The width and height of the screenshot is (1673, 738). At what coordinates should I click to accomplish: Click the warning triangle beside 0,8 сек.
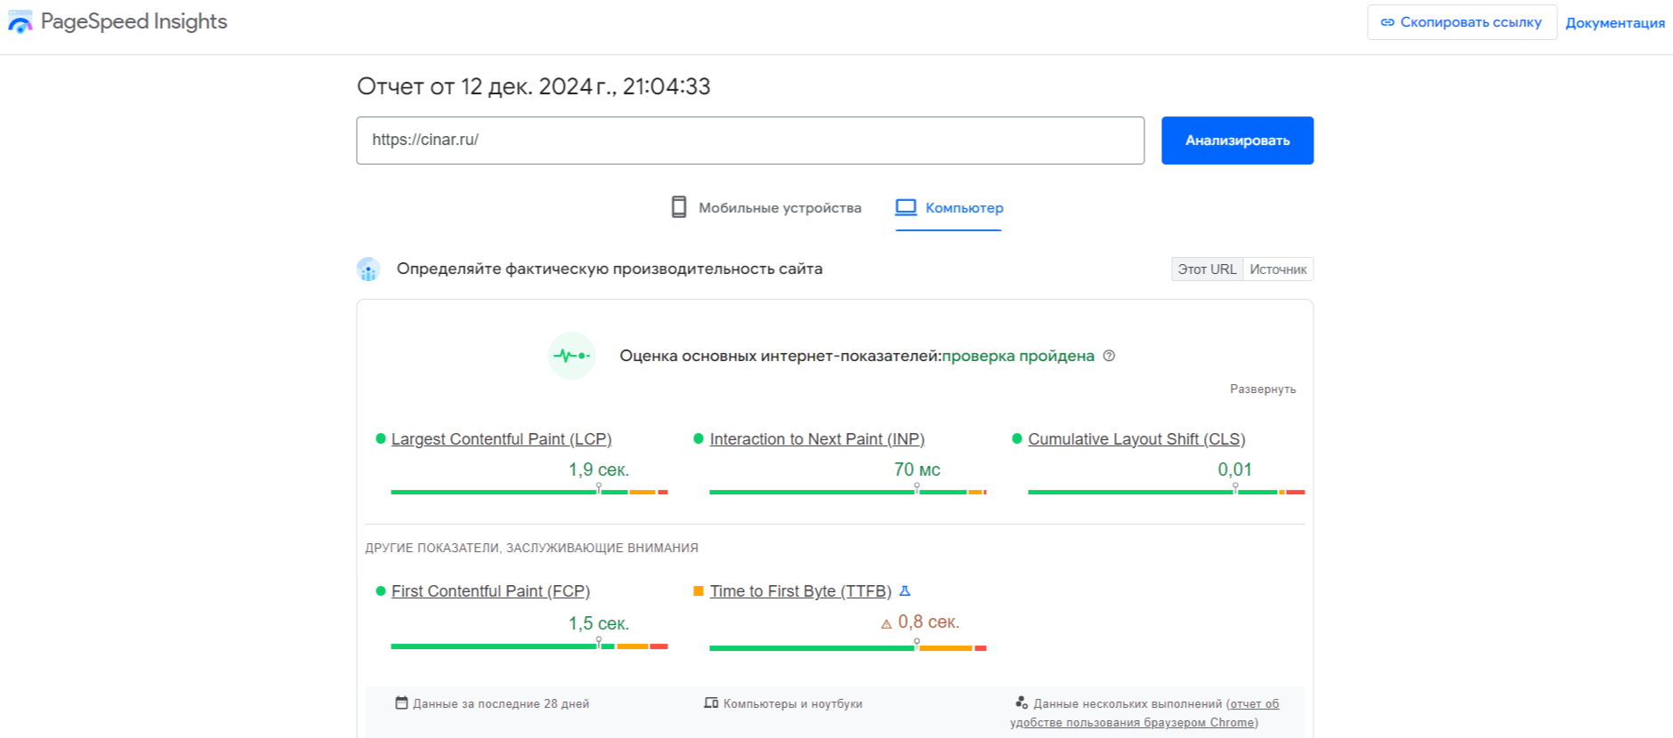click(886, 624)
